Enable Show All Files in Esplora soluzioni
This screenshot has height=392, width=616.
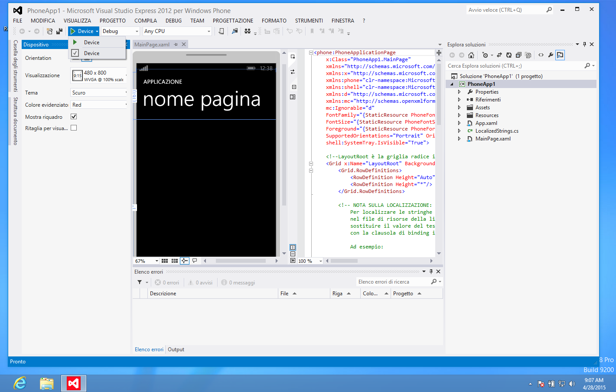pyautogui.click(x=528, y=55)
